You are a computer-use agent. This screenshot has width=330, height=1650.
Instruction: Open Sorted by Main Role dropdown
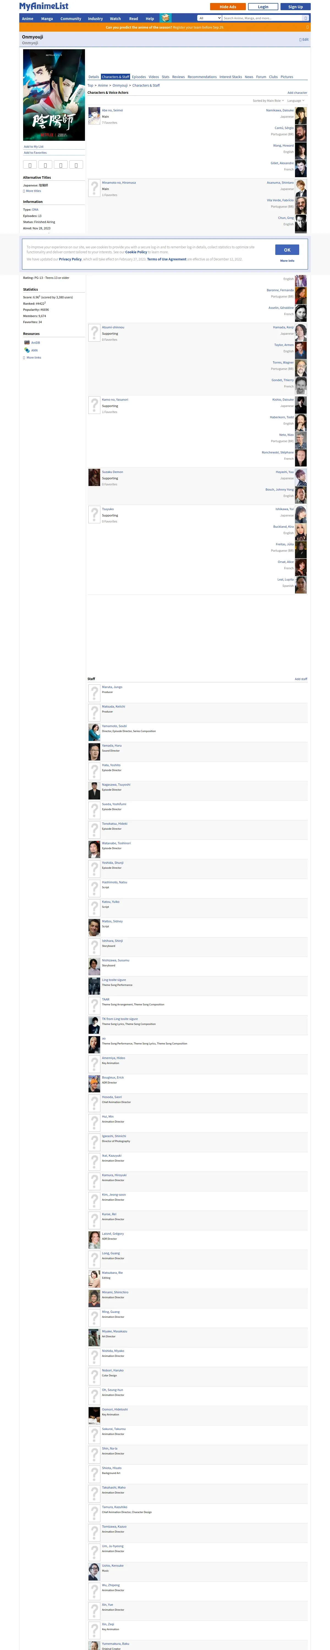point(268,101)
